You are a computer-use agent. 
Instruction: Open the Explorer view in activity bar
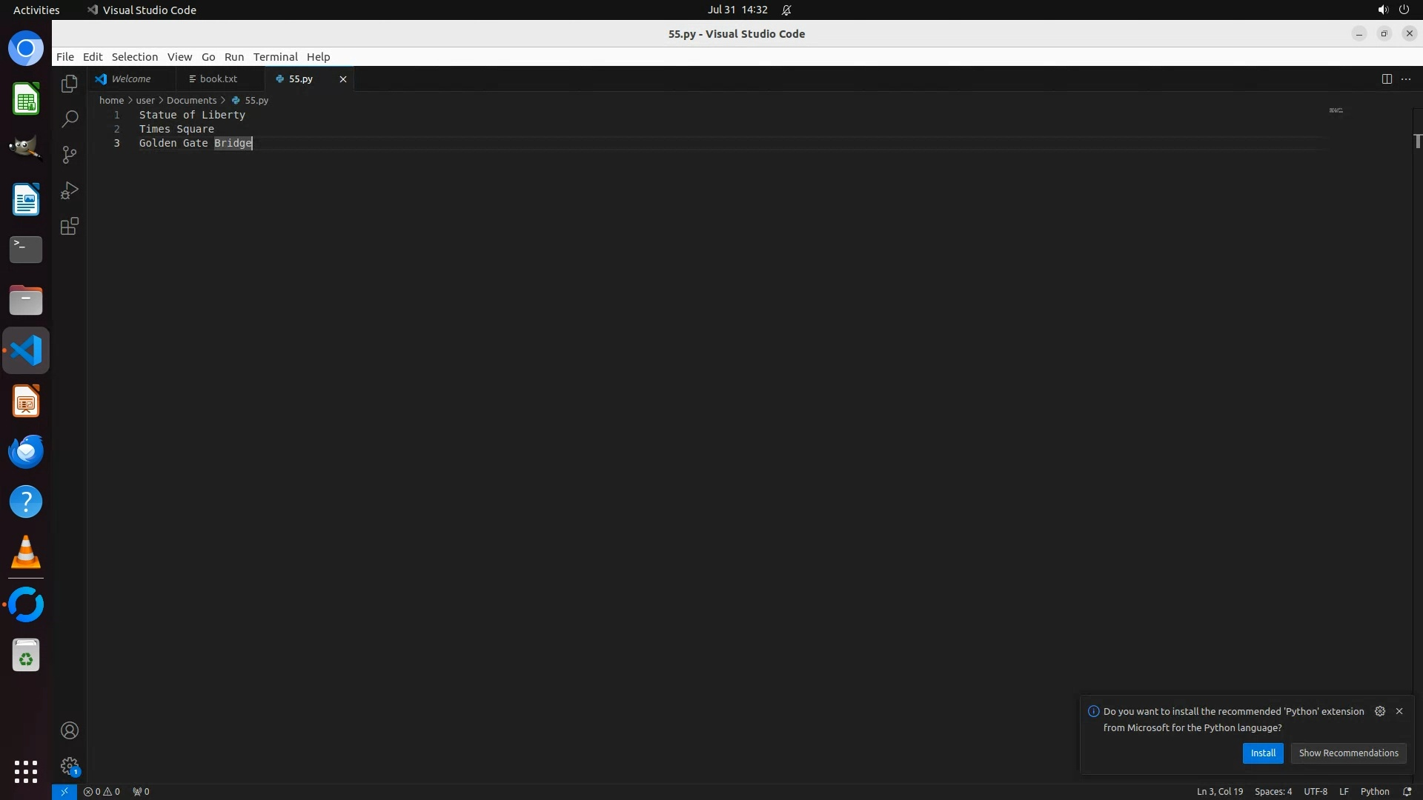pyautogui.click(x=70, y=84)
